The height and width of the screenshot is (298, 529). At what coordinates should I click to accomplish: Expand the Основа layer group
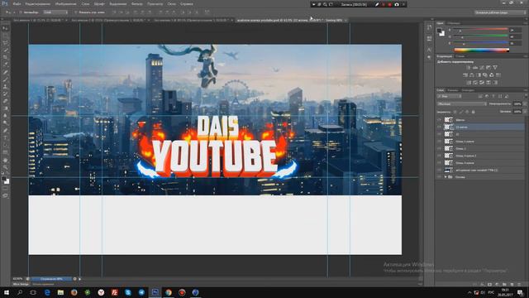pyautogui.click(x=446, y=177)
